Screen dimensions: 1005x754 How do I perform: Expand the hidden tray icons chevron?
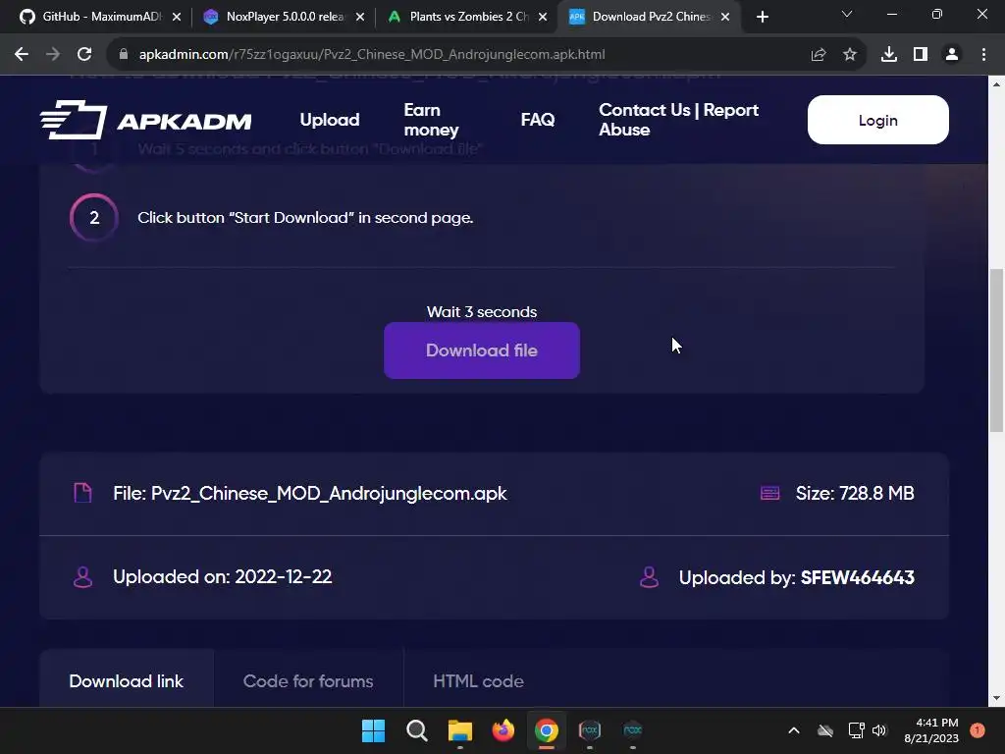[793, 730]
